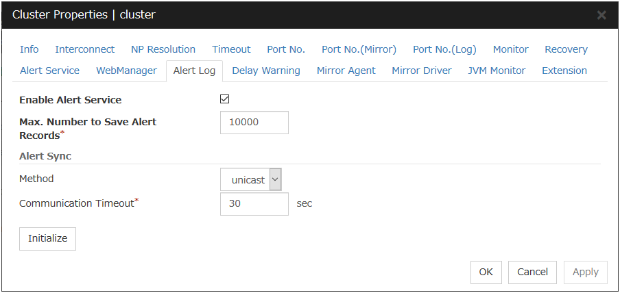Click the Max. Number to Save Alert Records field
The height and width of the screenshot is (293, 620).
pyautogui.click(x=254, y=123)
